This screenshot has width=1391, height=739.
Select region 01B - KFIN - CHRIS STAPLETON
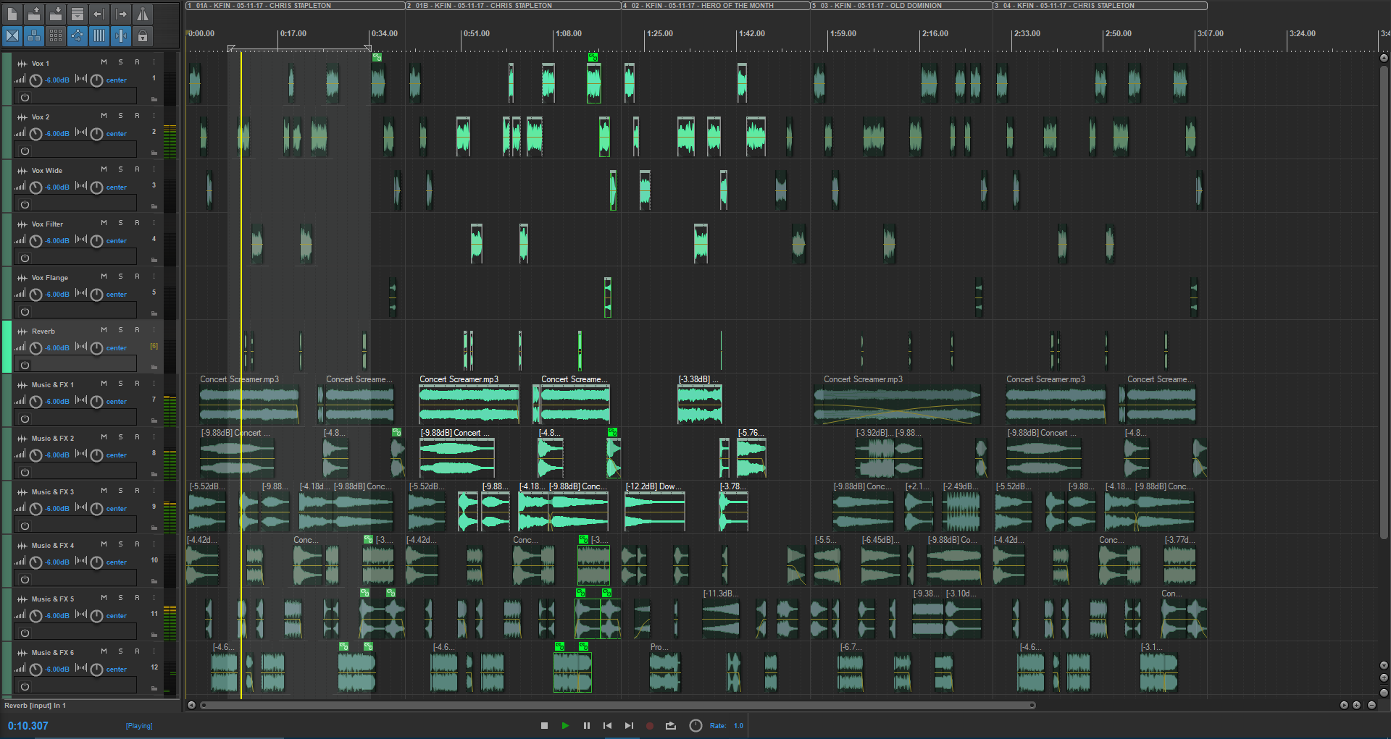[513, 5]
